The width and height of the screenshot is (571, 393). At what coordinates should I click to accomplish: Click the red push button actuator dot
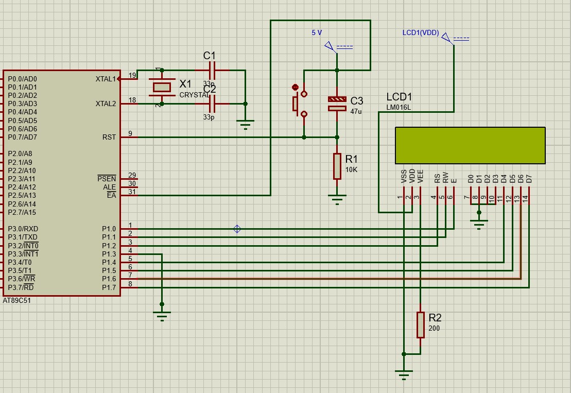pos(296,87)
